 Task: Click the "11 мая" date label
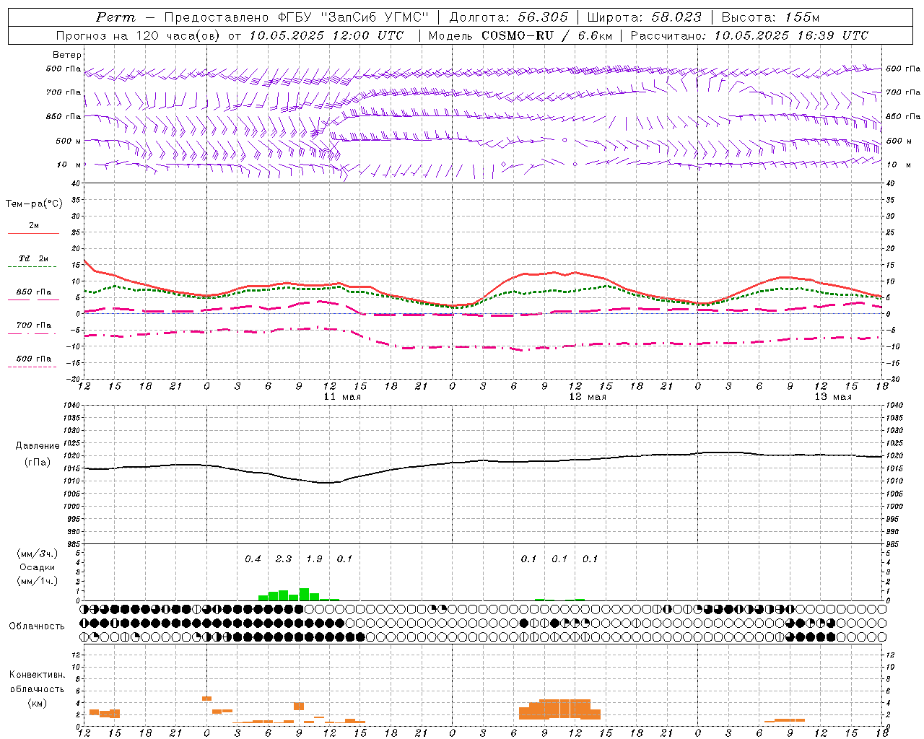pos(342,397)
